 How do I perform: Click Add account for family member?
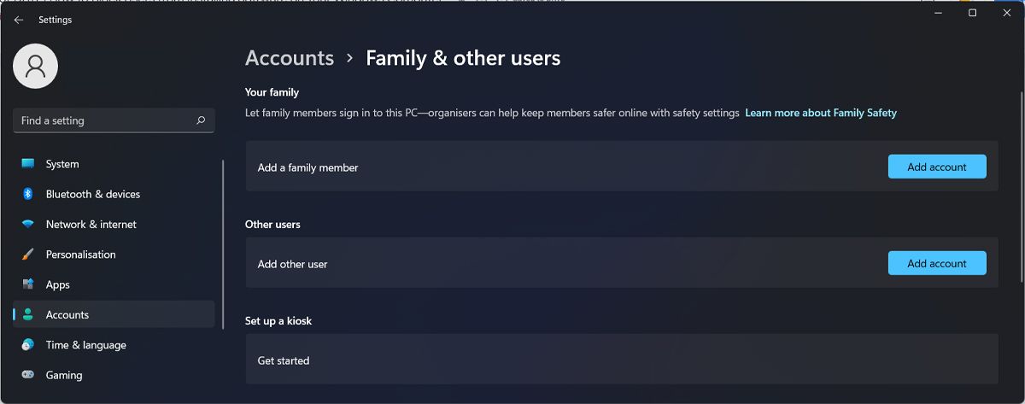point(937,167)
